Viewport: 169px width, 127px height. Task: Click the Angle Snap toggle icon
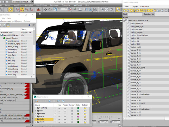pyautogui.click(x=22, y=10)
